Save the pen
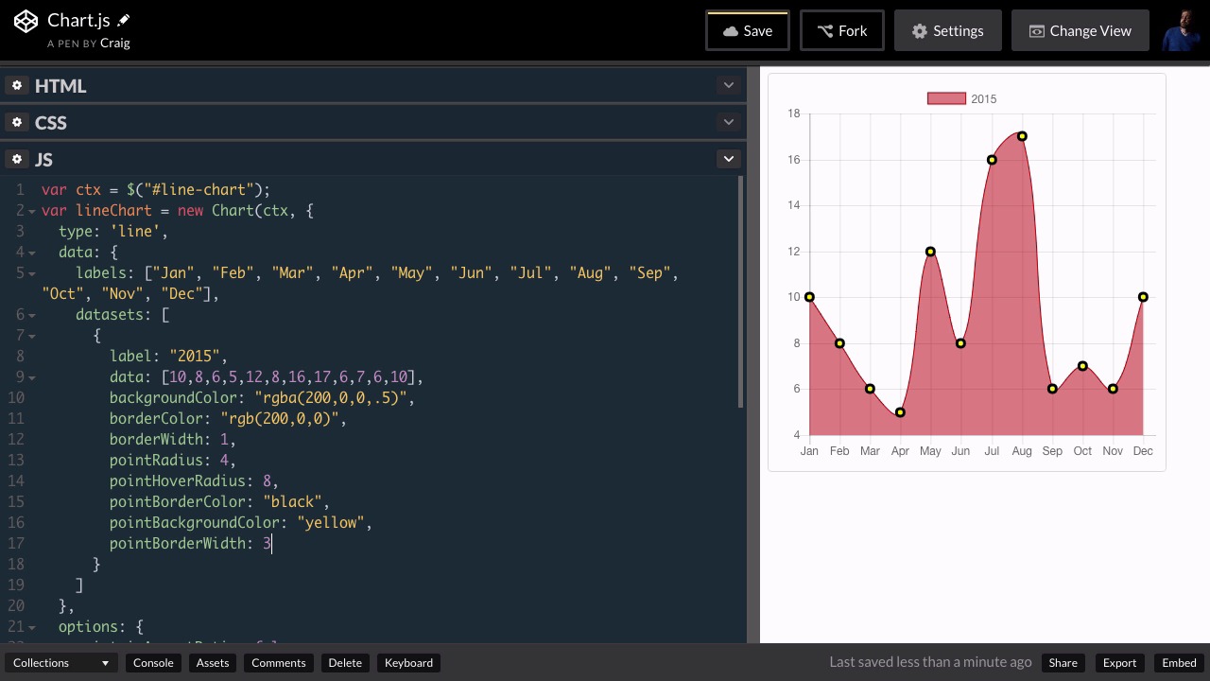Image resolution: width=1210 pixels, height=681 pixels. point(748,31)
